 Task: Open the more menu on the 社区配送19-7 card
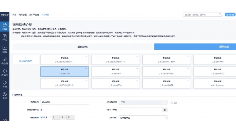pos(86,57)
